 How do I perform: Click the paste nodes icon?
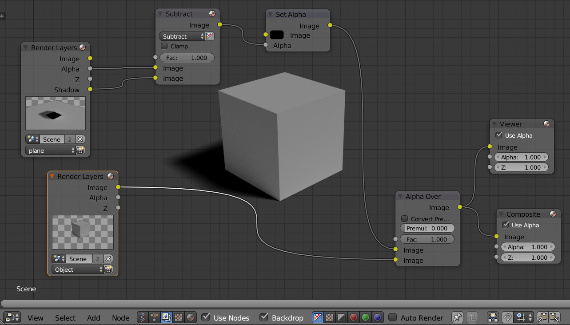[x=555, y=317]
